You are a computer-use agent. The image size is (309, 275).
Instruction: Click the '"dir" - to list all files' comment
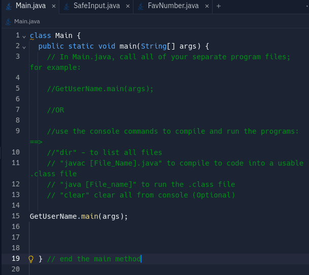[105, 152]
